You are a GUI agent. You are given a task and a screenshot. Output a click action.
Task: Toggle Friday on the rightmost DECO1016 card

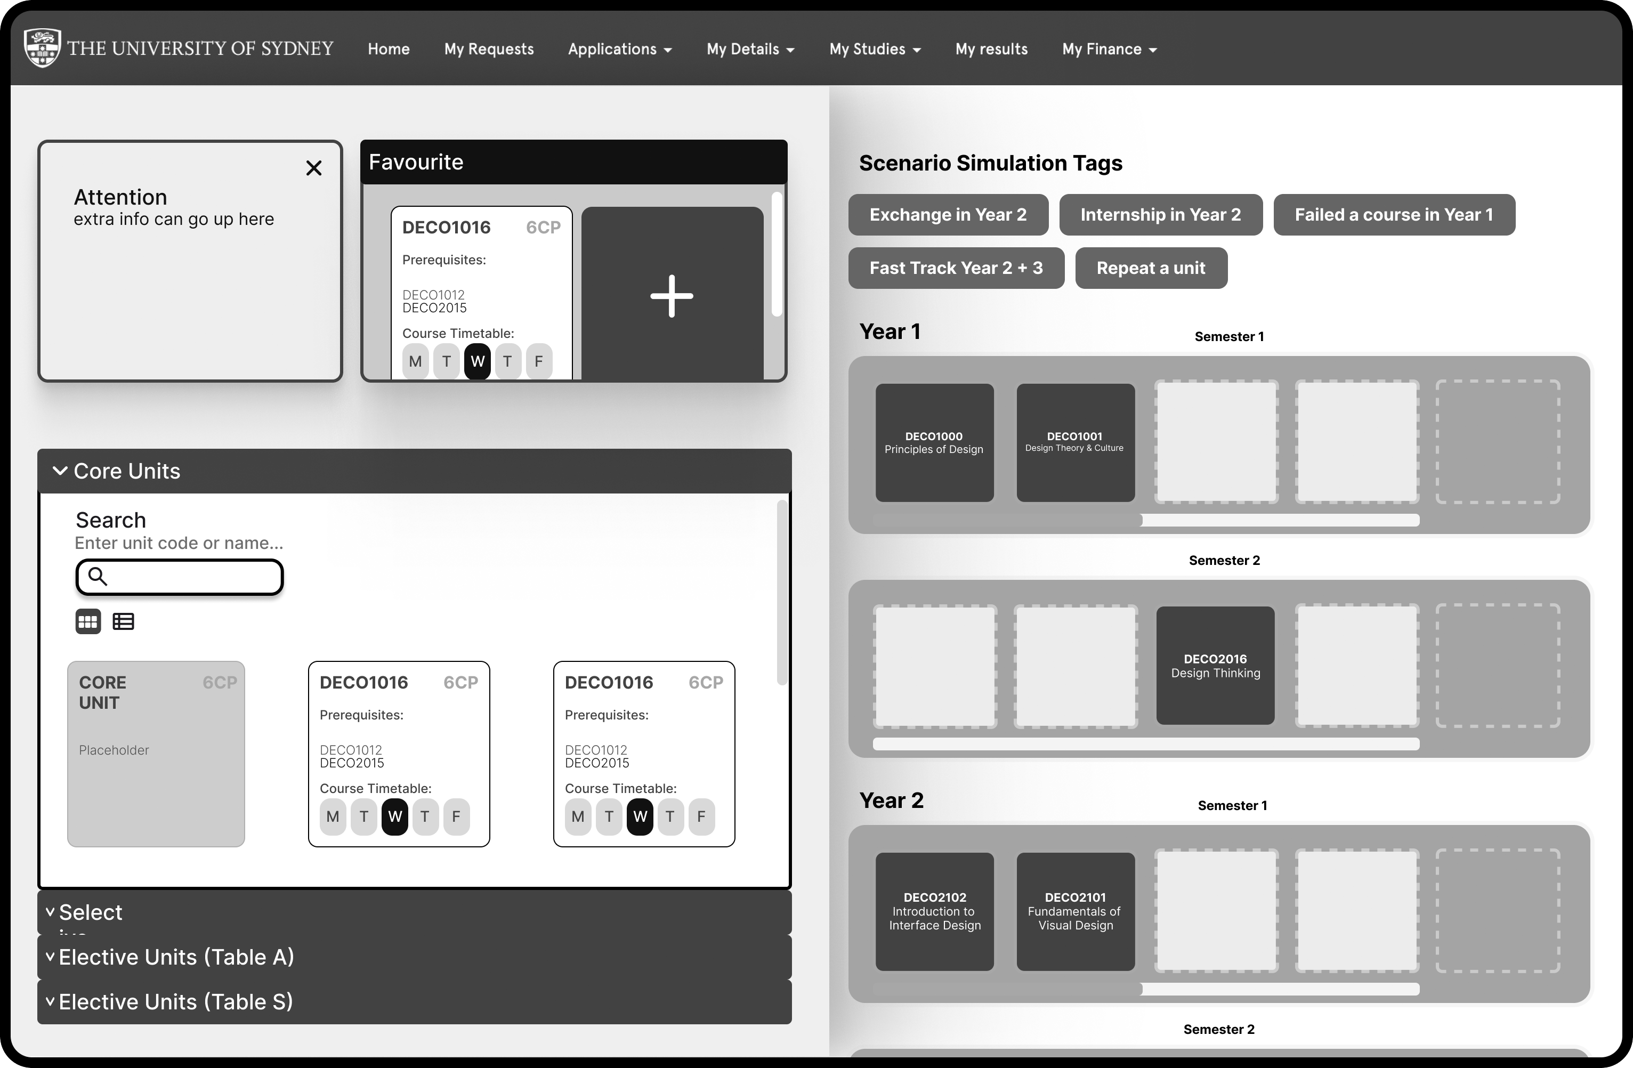pos(700,816)
